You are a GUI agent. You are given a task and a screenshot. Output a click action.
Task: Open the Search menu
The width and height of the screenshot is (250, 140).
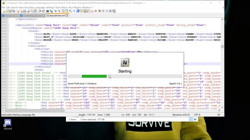click(14, 7)
